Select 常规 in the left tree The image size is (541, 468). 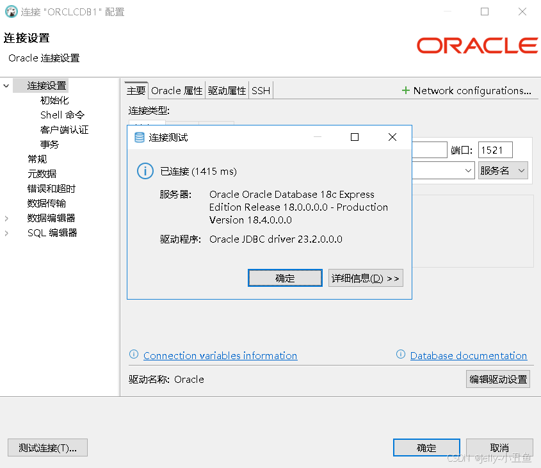(x=37, y=159)
